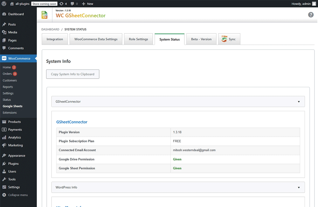
Task: Click the Posts pin icon
Action: tap(4, 25)
